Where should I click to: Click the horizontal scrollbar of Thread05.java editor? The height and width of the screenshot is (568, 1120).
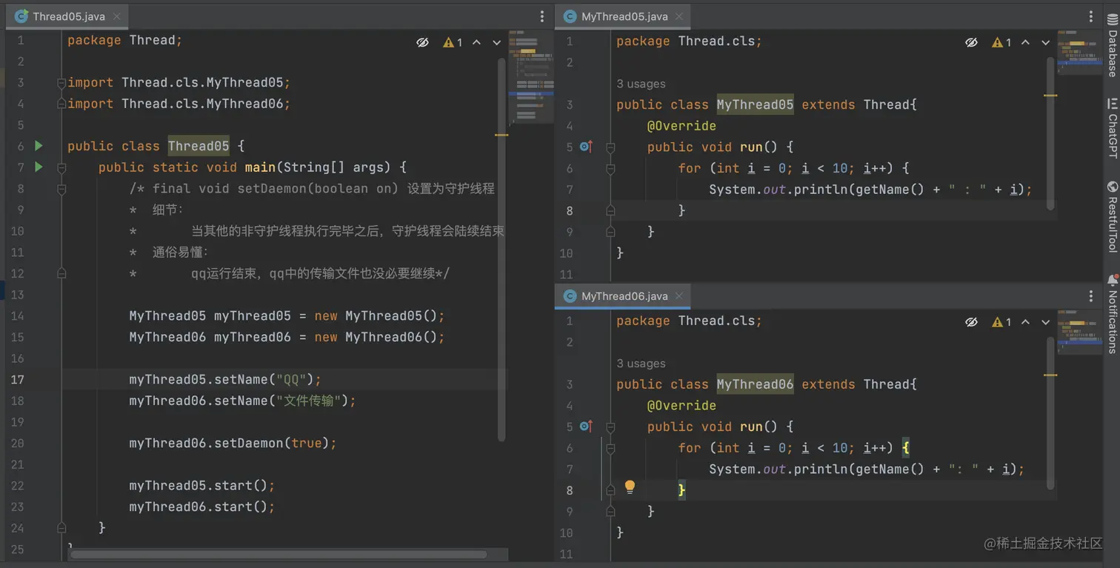pos(279,554)
